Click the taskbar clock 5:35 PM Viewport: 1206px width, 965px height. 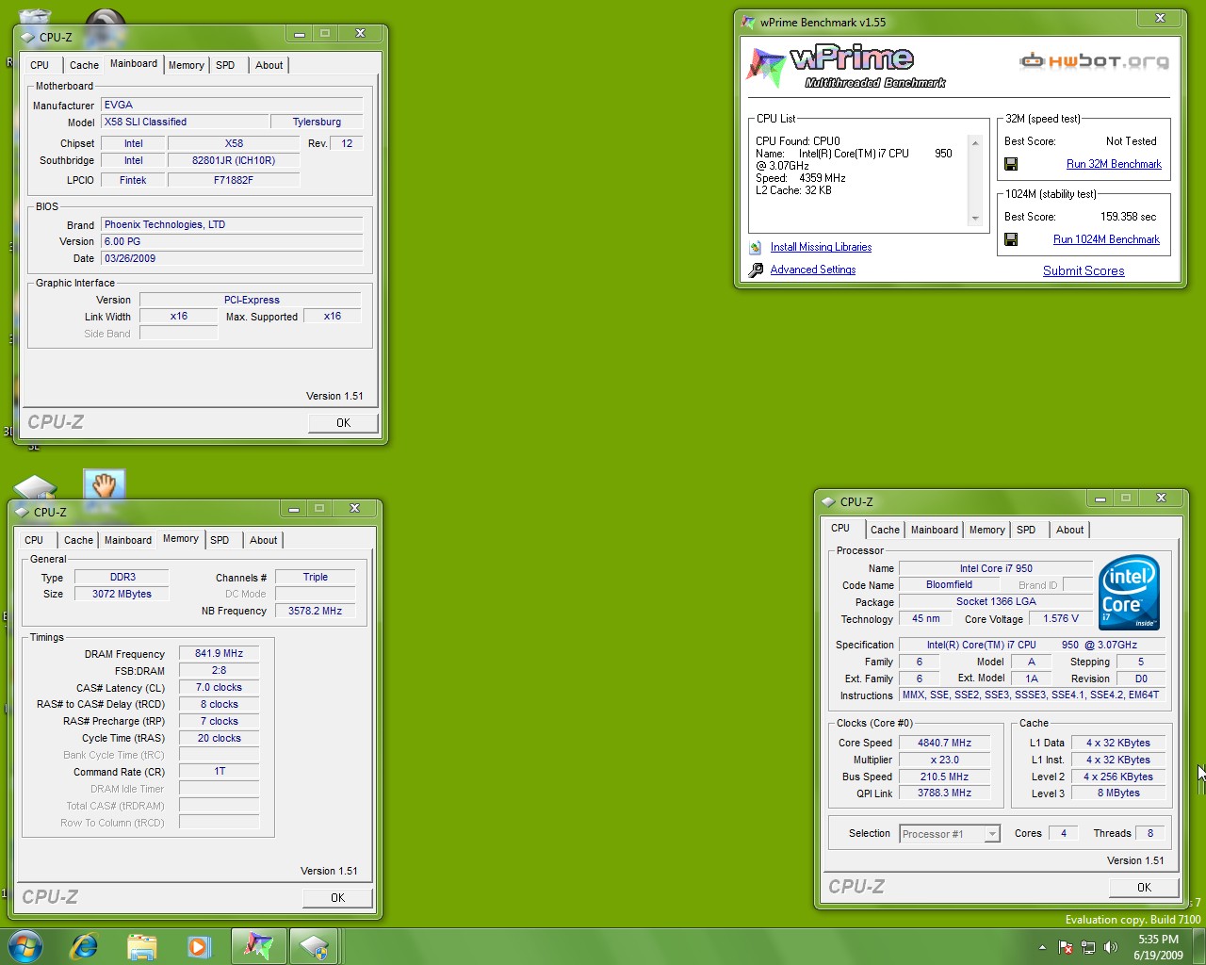click(x=1158, y=940)
